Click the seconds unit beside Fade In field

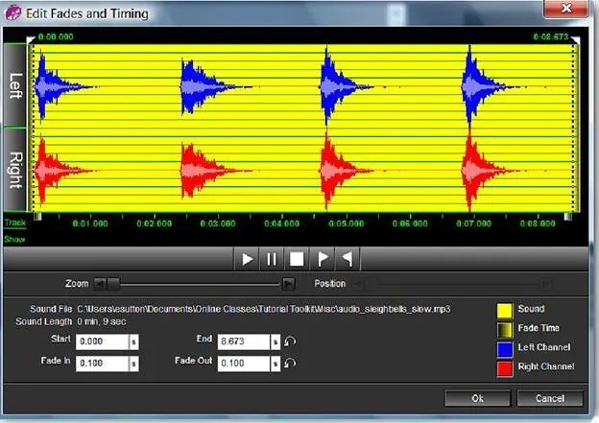133,364
